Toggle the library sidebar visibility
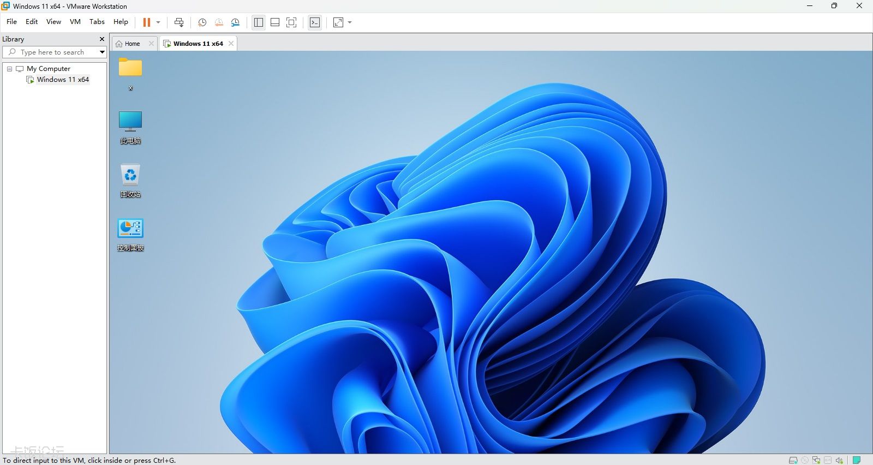 pos(259,22)
